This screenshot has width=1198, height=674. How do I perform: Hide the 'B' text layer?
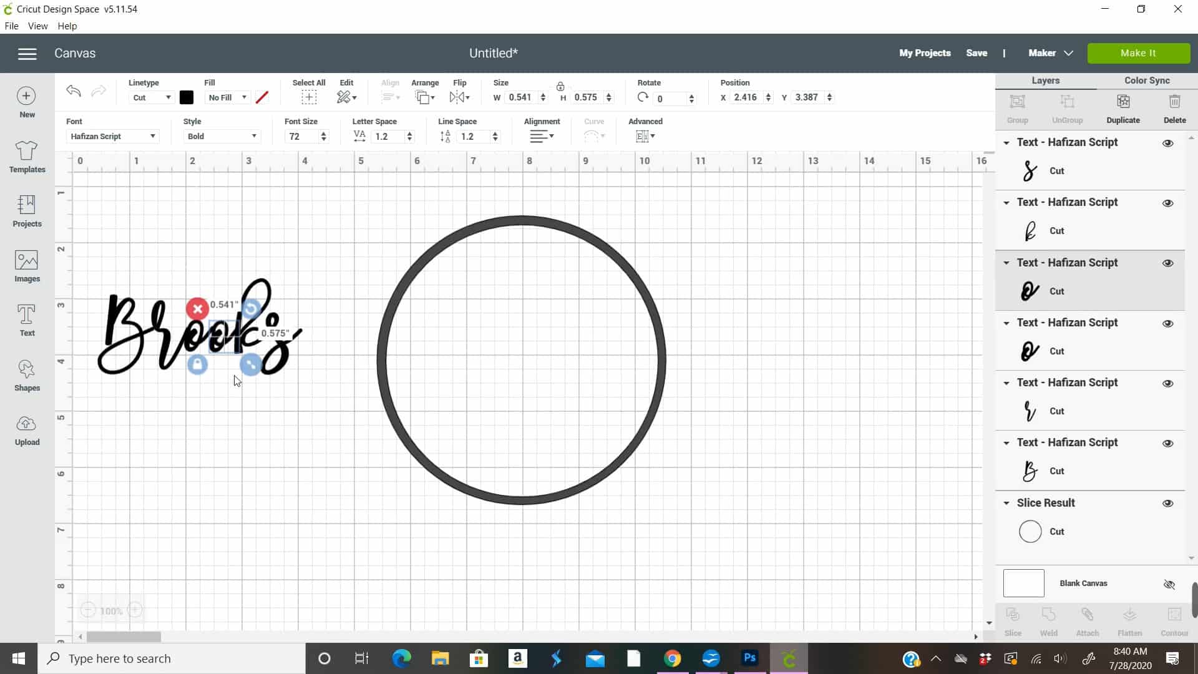tap(1168, 444)
